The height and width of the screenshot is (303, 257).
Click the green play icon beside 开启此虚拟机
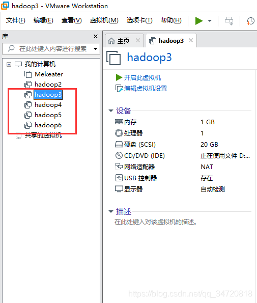[x=119, y=77]
